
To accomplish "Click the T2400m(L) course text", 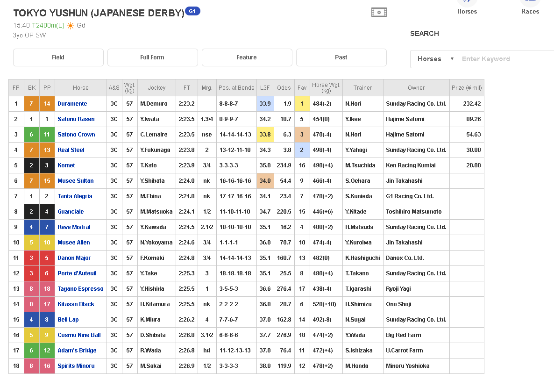I will pyautogui.click(x=48, y=25).
